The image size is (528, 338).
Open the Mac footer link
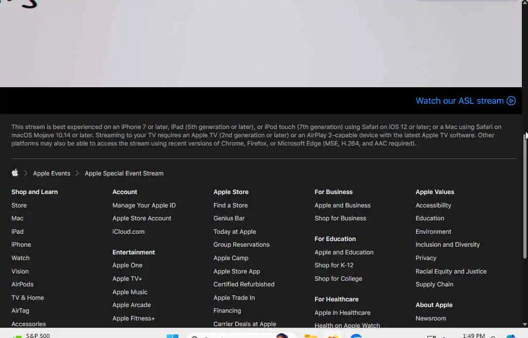coord(17,218)
